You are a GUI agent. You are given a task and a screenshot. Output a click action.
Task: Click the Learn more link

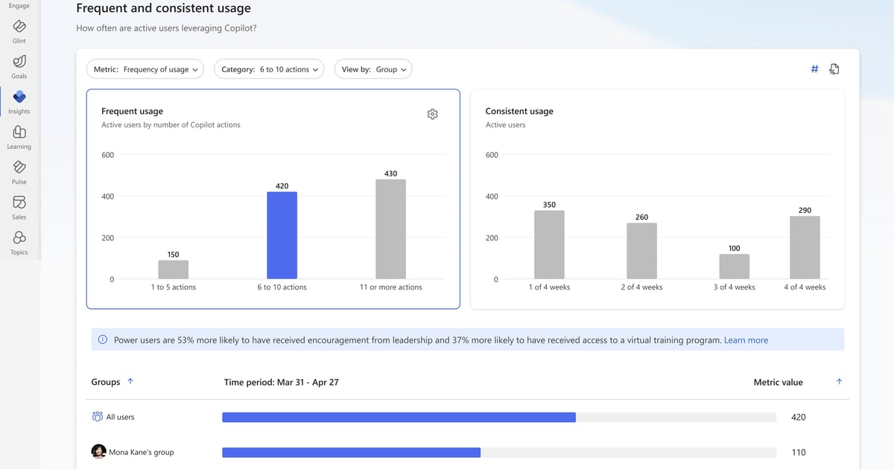click(x=746, y=339)
